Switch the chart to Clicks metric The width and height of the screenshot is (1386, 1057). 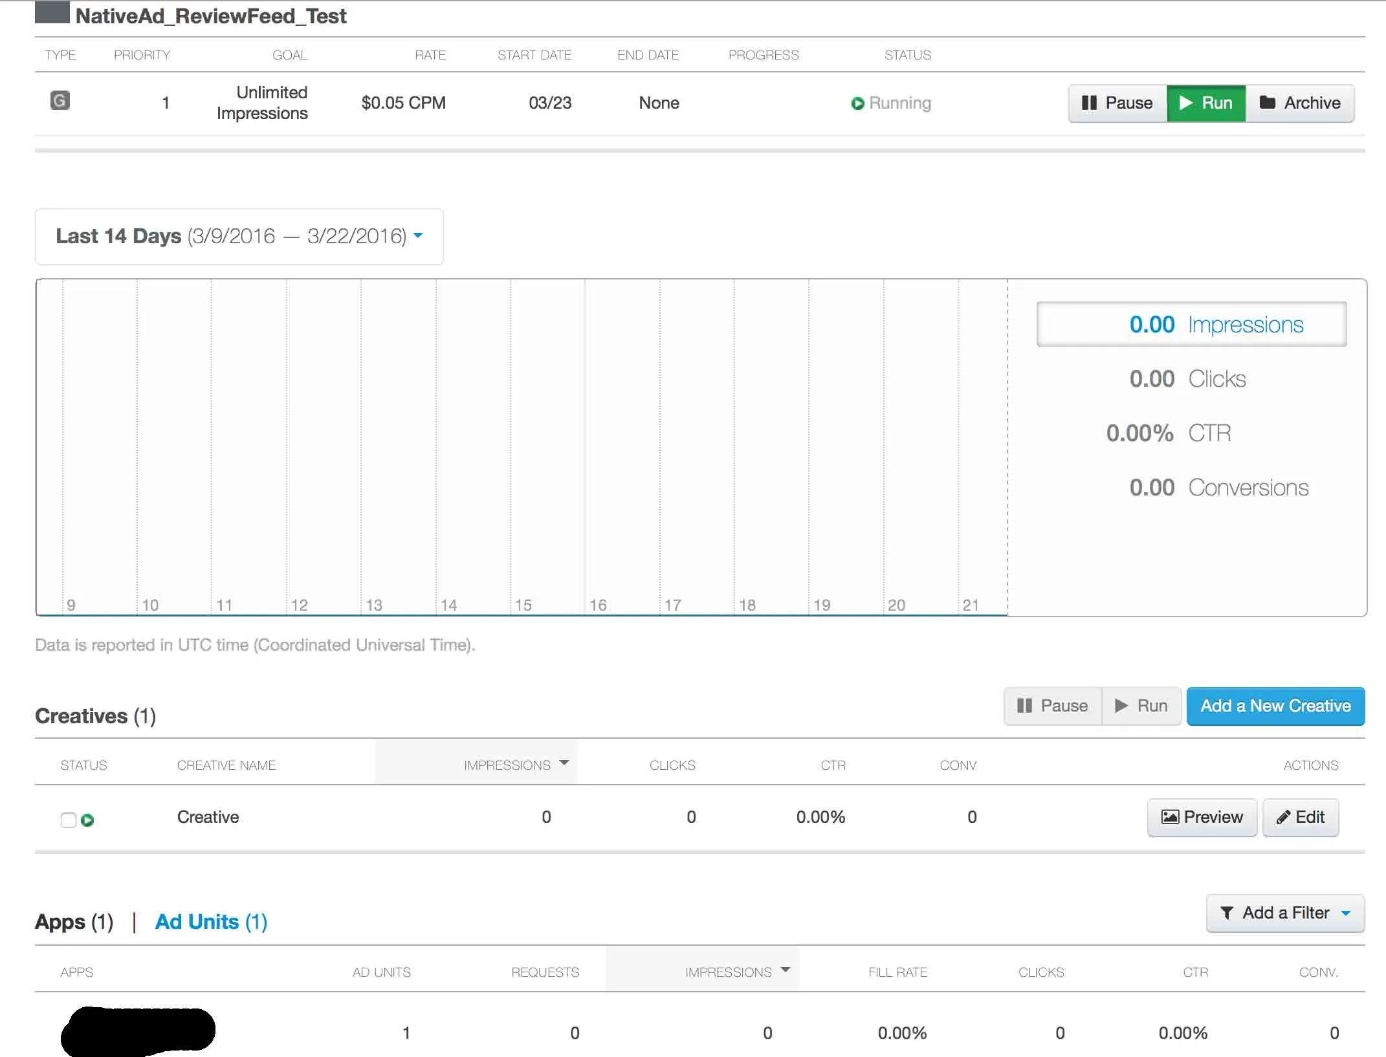1187,378
